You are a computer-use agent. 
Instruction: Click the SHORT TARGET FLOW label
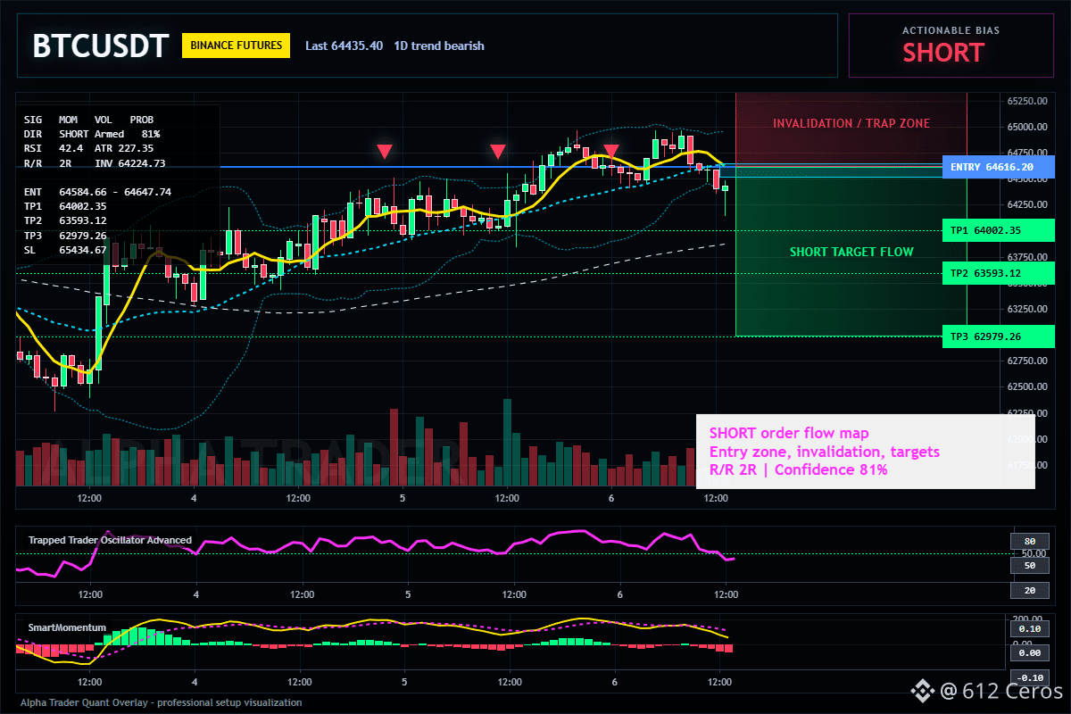tap(851, 252)
